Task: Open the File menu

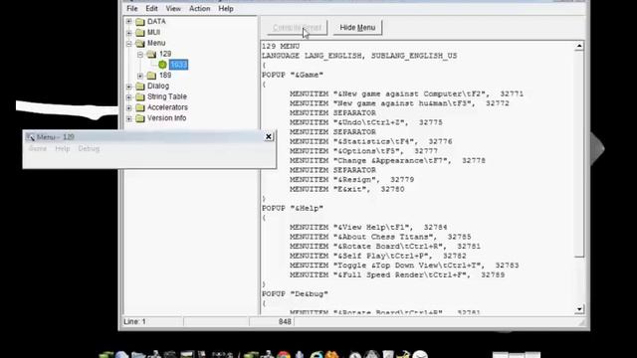Action: point(132,9)
